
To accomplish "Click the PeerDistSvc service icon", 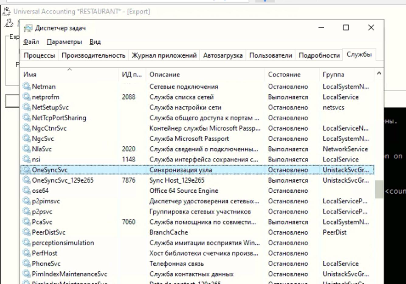I will click(x=27, y=232).
